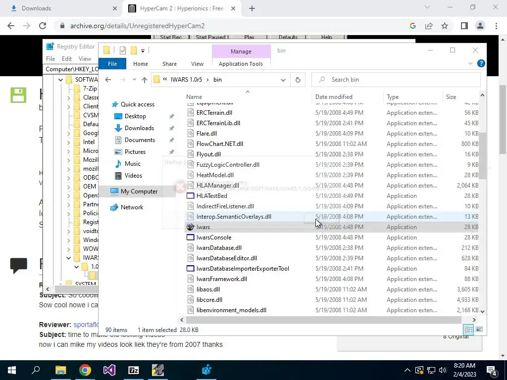The width and height of the screenshot is (507, 380).
Task: Show hidden system tray icons
Action: [407, 370]
